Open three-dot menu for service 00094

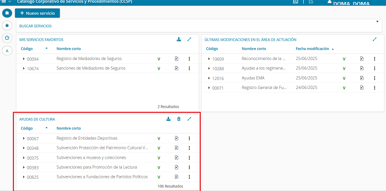pos(189,58)
